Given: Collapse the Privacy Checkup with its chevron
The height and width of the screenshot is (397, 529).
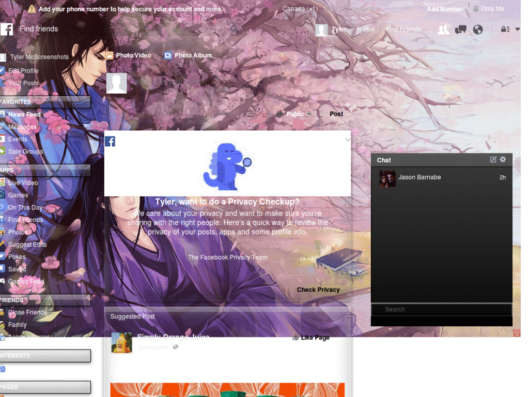Looking at the screenshot, I should click(x=347, y=139).
